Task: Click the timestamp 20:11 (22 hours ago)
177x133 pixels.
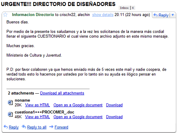Action: (x=132, y=15)
